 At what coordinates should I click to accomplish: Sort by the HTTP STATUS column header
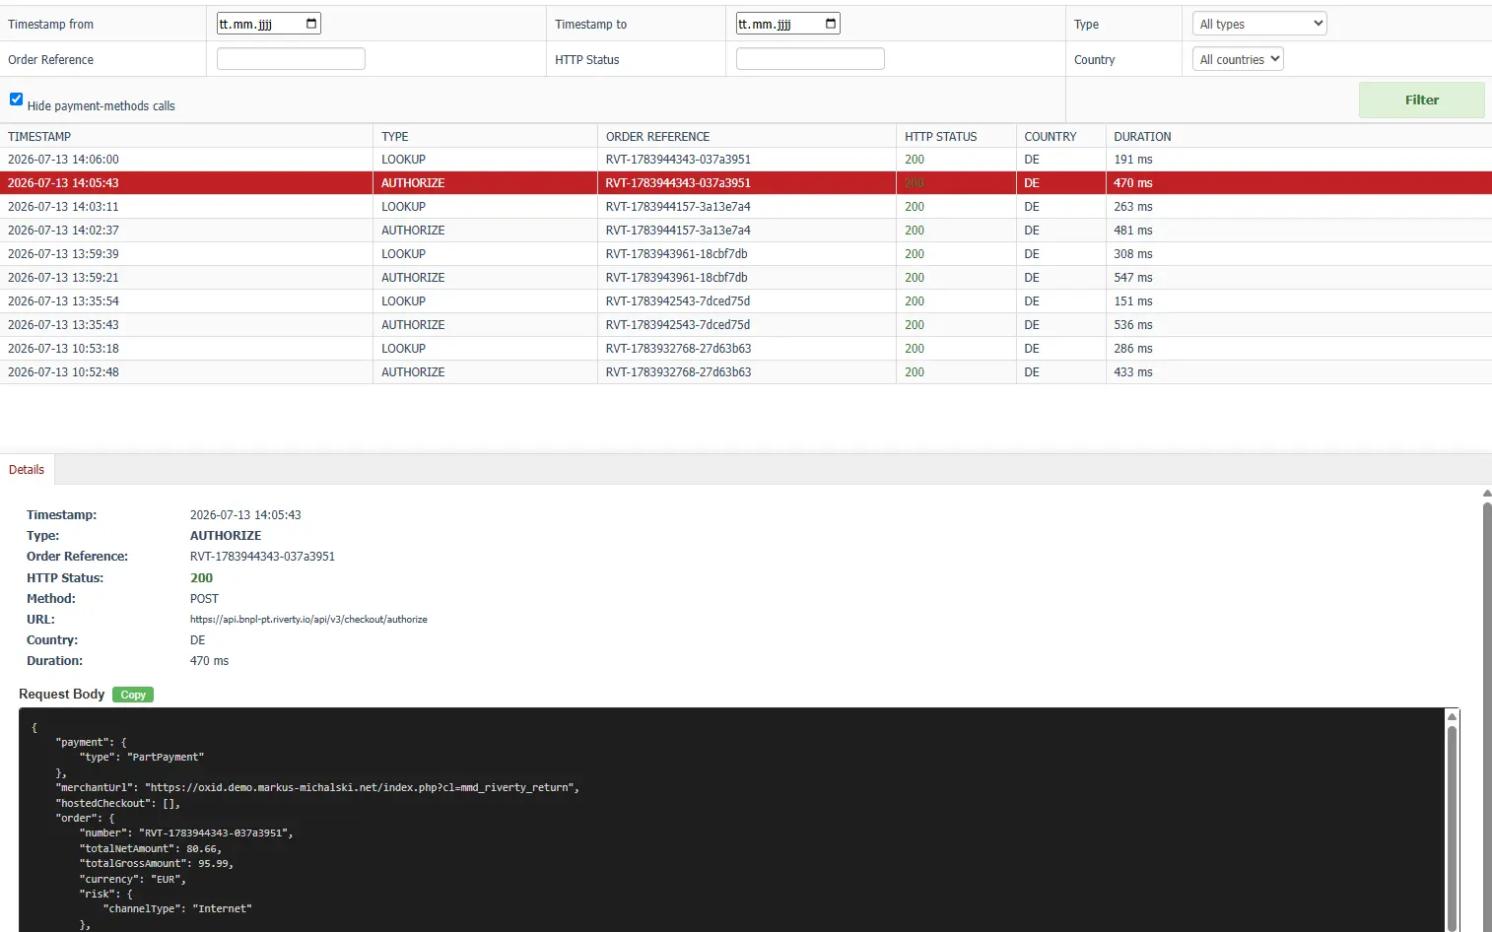click(x=941, y=137)
